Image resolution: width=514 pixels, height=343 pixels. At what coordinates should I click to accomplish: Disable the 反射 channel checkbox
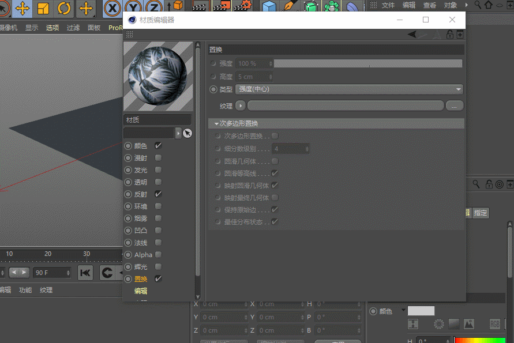click(159, 194)
